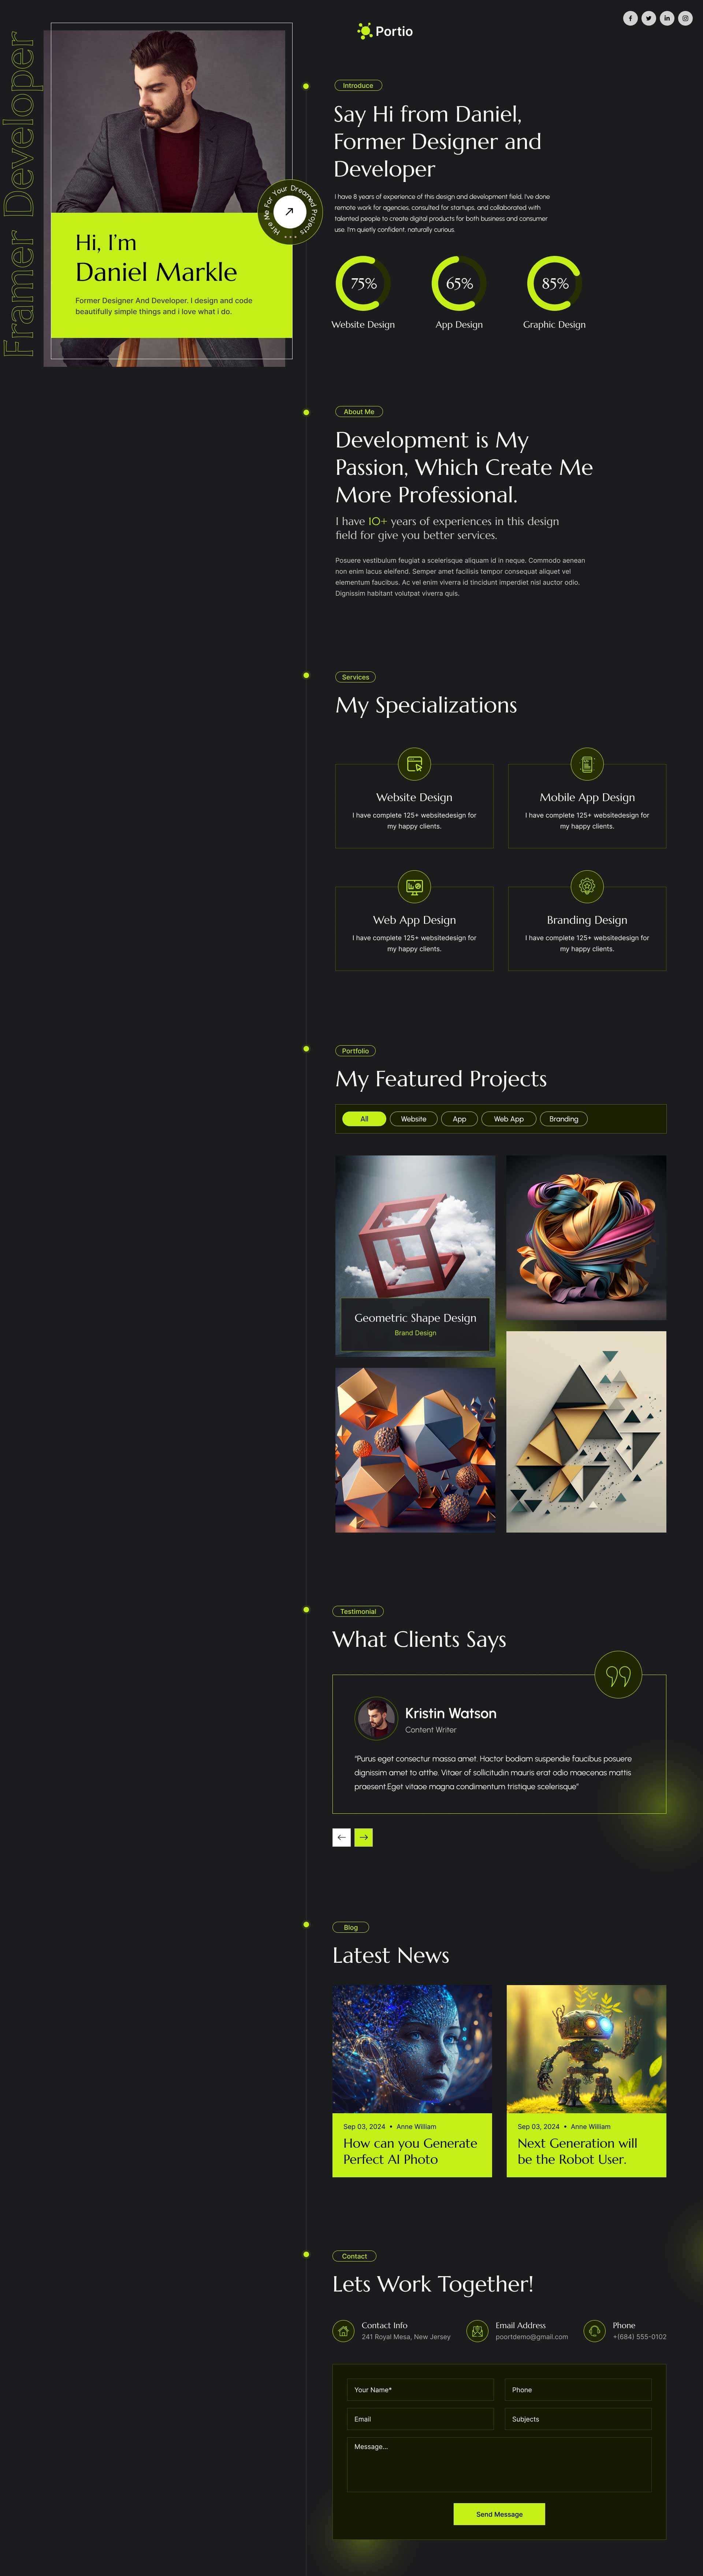
Task: Click the Branding Design gear icon
Action: (x=587, y=886)
